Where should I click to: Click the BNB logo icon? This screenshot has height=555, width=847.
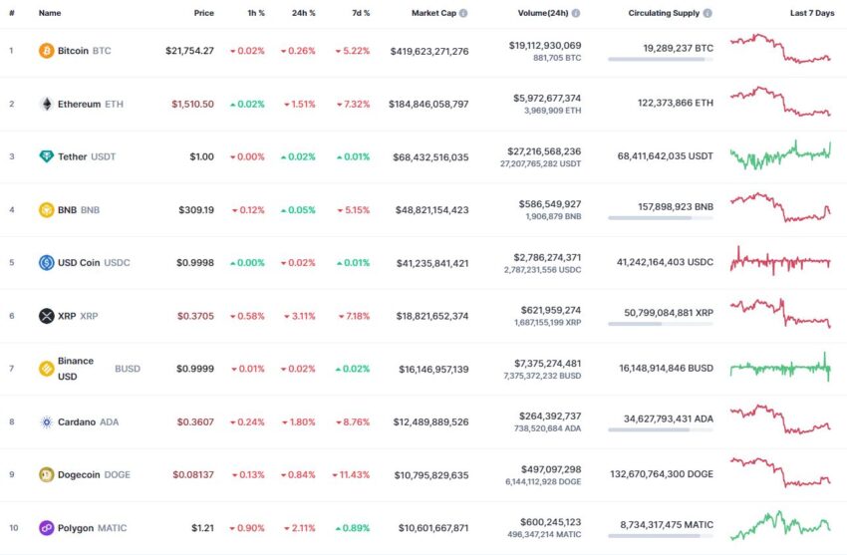pos(46,210)
